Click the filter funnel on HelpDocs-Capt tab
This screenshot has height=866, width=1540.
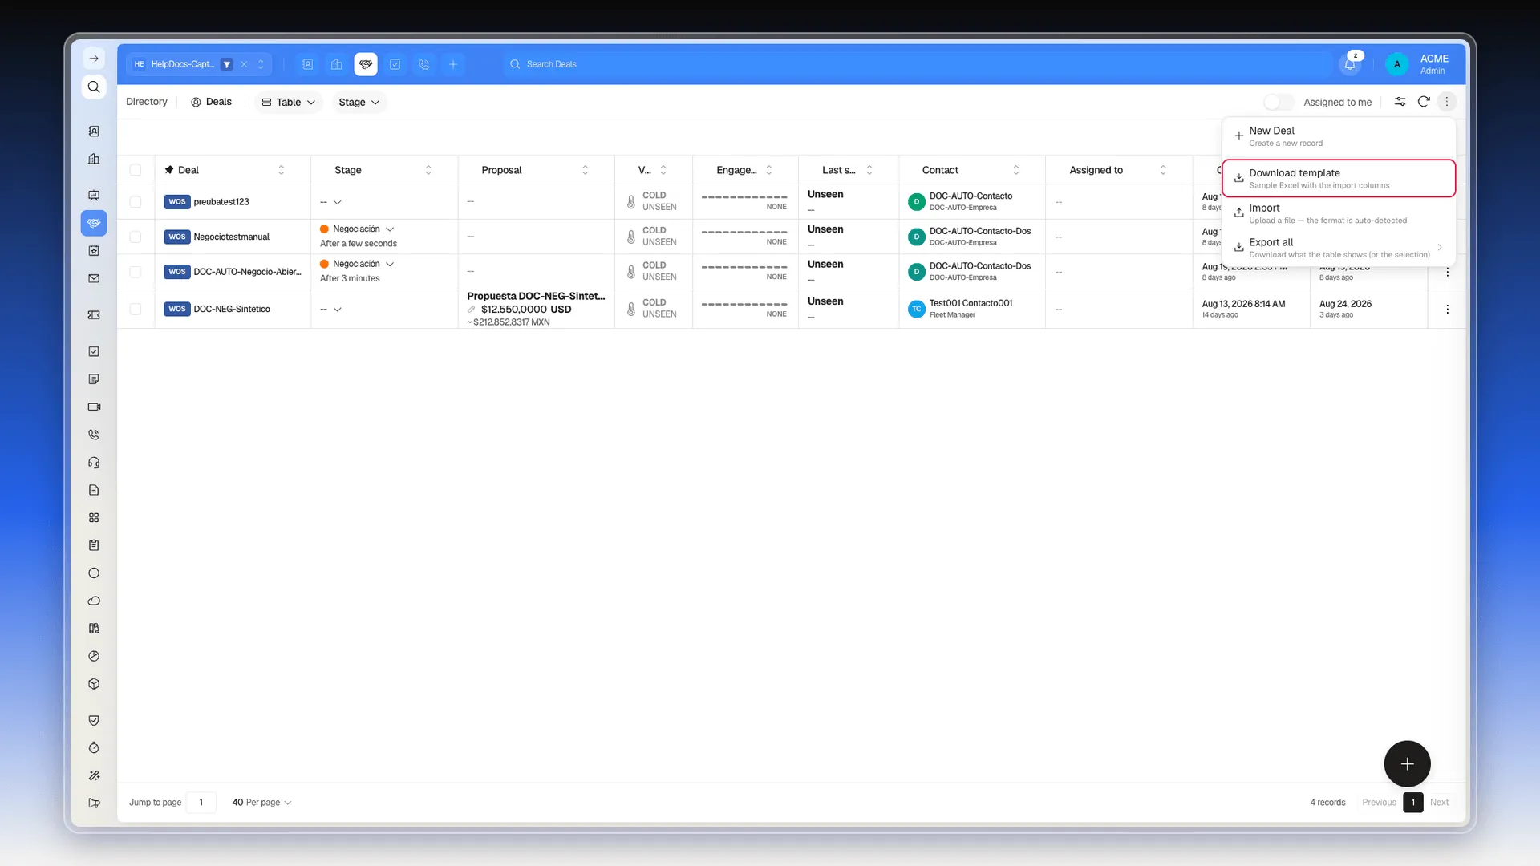227,64
